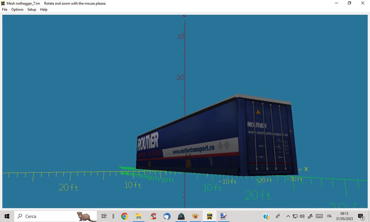Screen dimensions: 370x222
Task: Focus the Cerca search box
Action: click(x=55, y=216)
